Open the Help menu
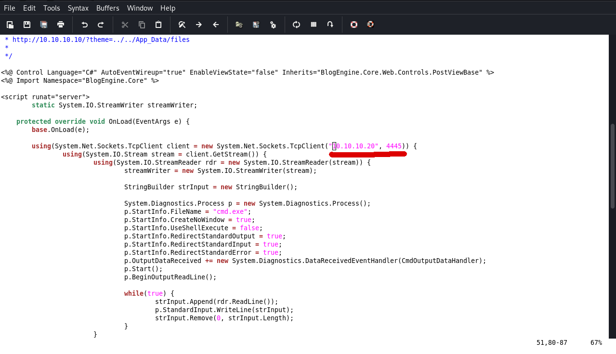The height and width of the screenshot is (354, 616). tap(168, 8)
